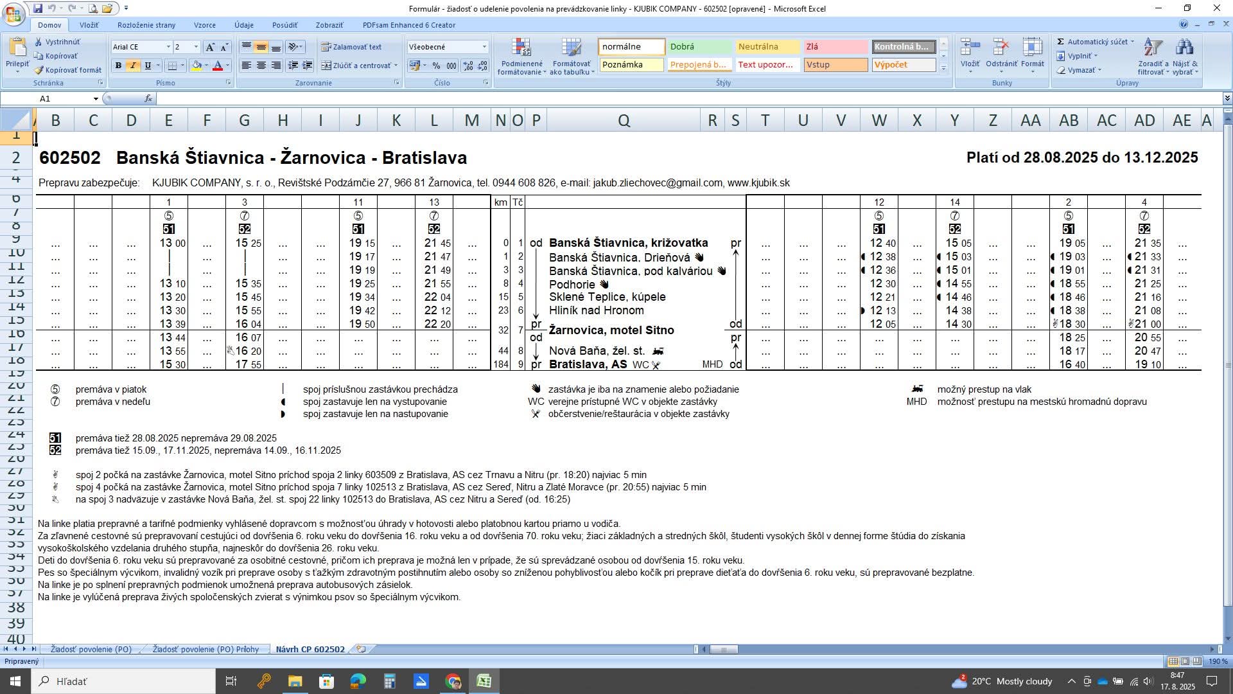The width and height of the screenshot is (1233, 694).
Task: Toggle italic formatting button
Action: 133,66
